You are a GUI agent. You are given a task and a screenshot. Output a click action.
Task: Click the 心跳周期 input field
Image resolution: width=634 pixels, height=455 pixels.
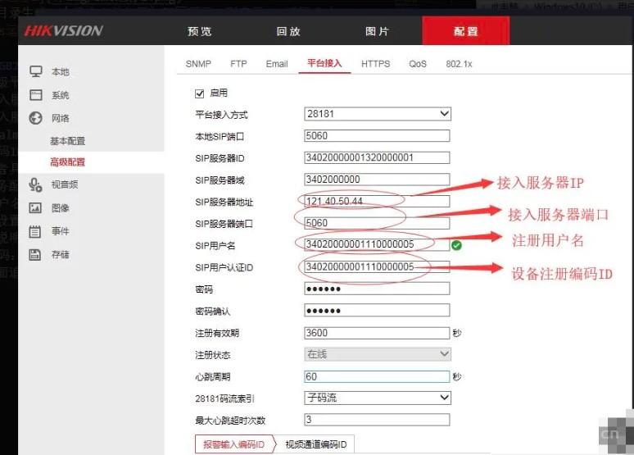[377, 376]
